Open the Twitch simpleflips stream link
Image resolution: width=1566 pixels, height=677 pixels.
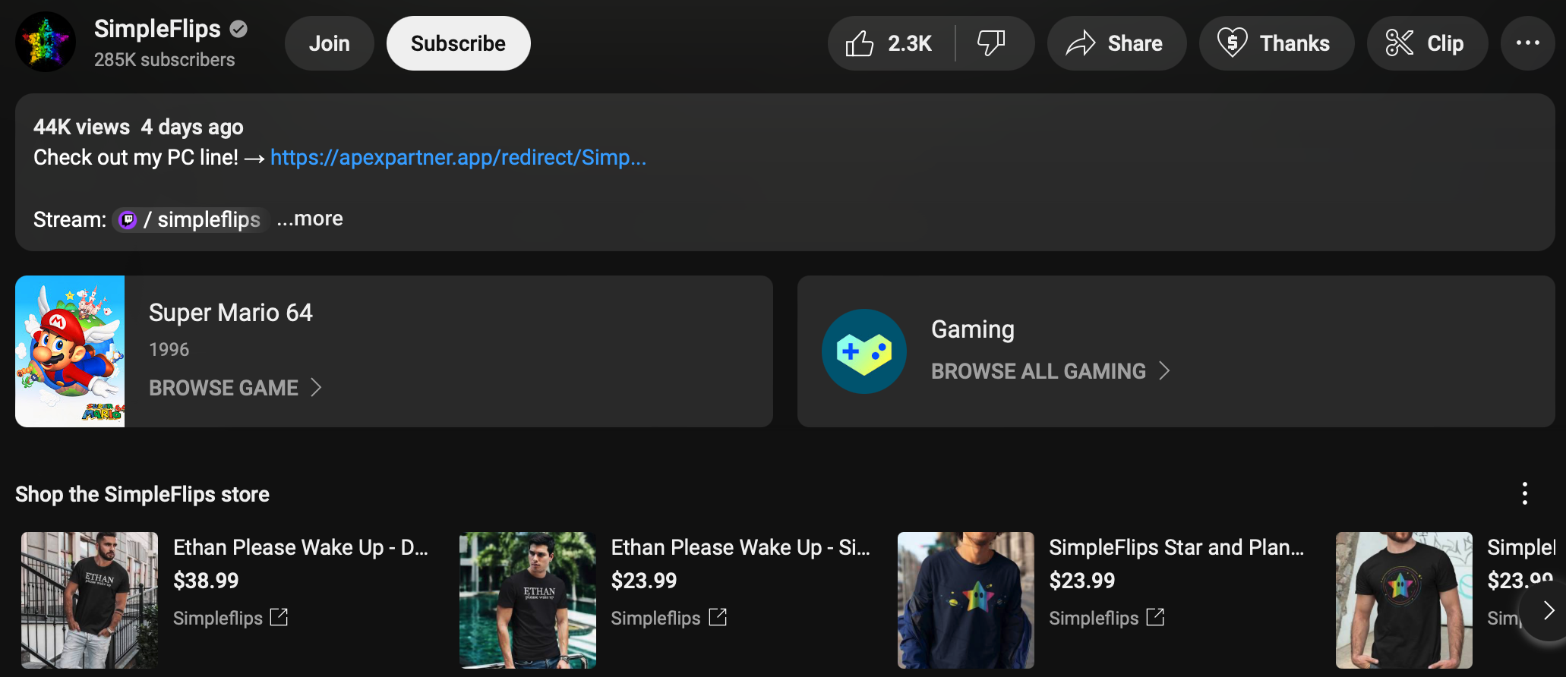[191, 219]
